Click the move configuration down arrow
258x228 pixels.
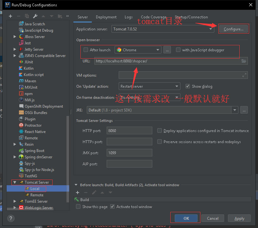[52, 16]
